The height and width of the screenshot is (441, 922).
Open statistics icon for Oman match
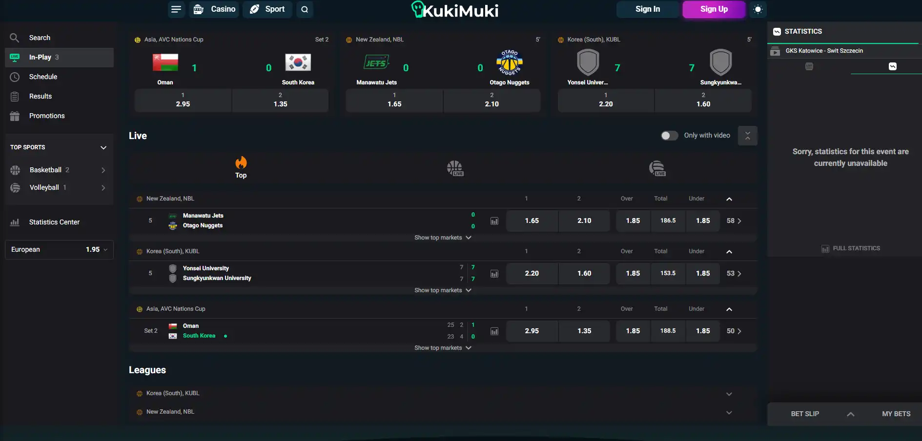494,331
